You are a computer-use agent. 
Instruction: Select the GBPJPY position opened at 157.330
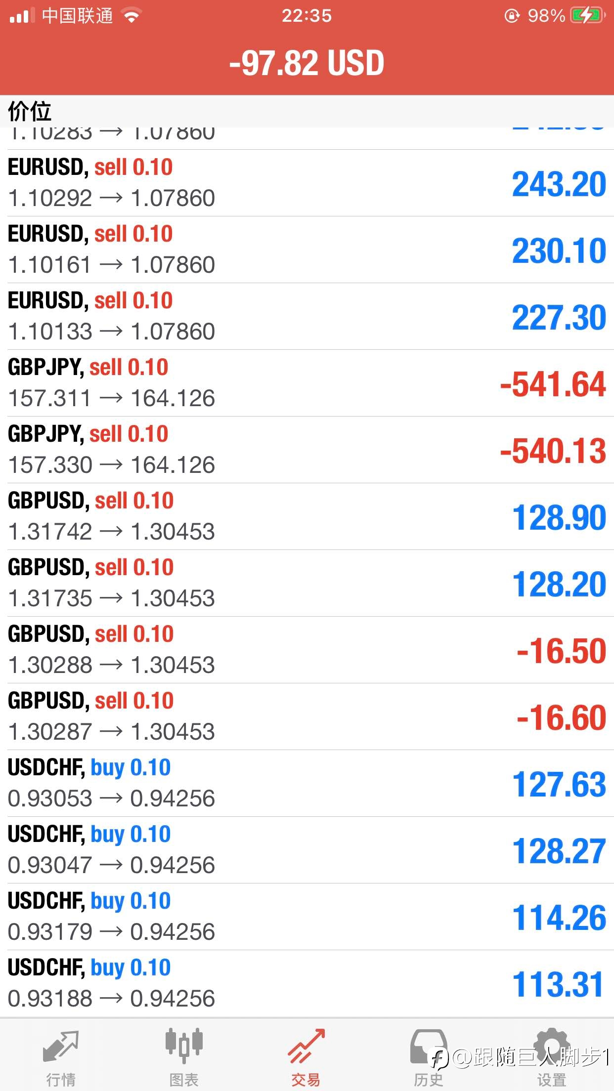(307, 450)
